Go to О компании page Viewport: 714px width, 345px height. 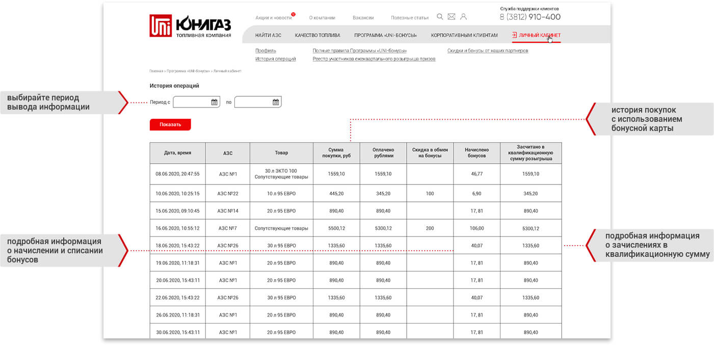point(322,18)
